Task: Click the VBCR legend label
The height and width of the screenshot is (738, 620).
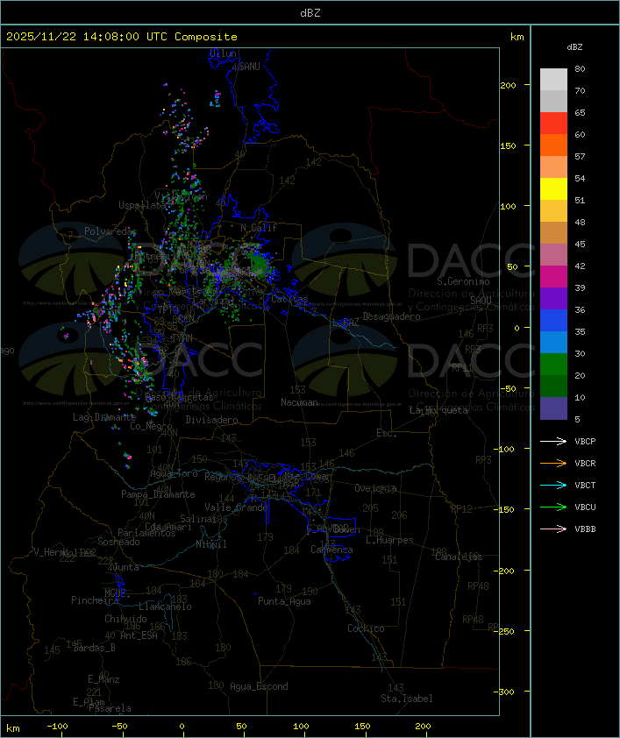Action: pos(585,463)
